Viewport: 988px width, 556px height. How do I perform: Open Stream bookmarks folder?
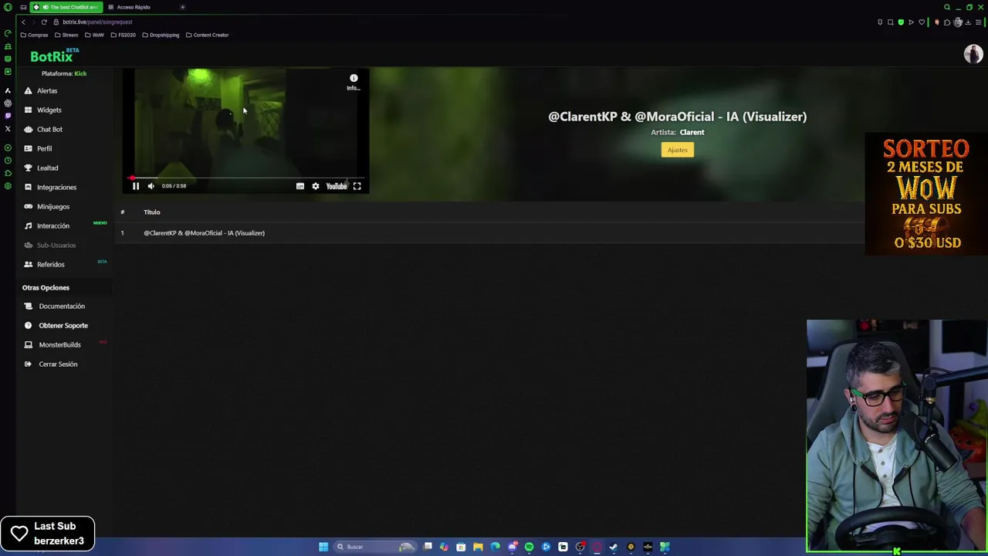click(x=66, y=35)
